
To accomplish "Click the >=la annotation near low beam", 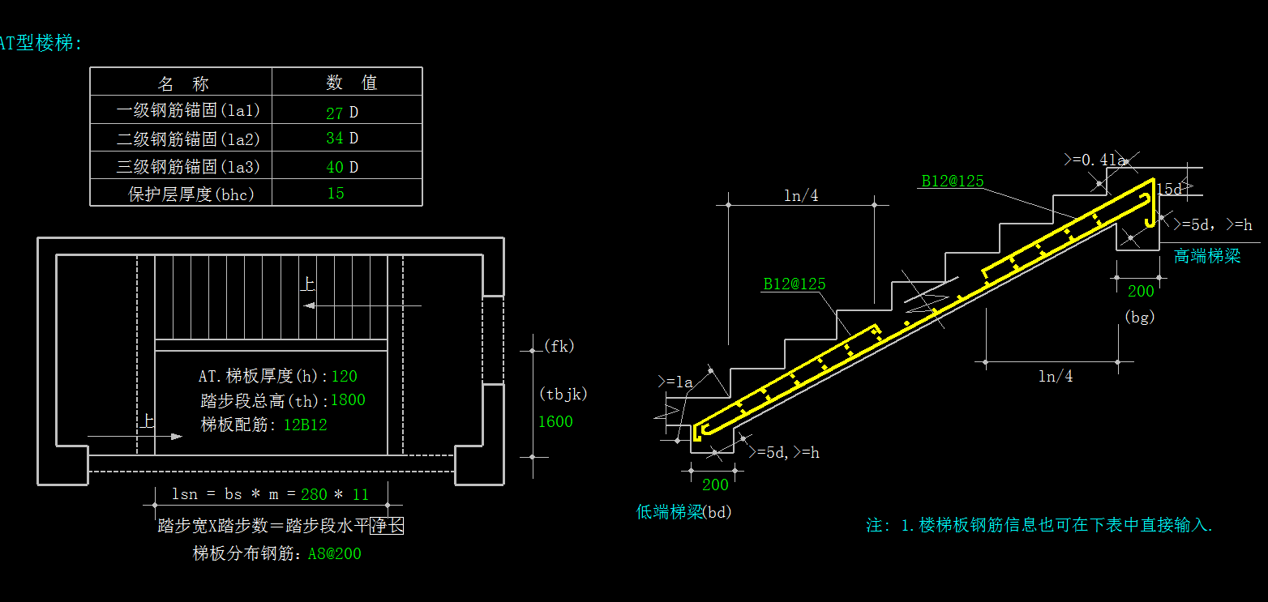I will (675, 382).
